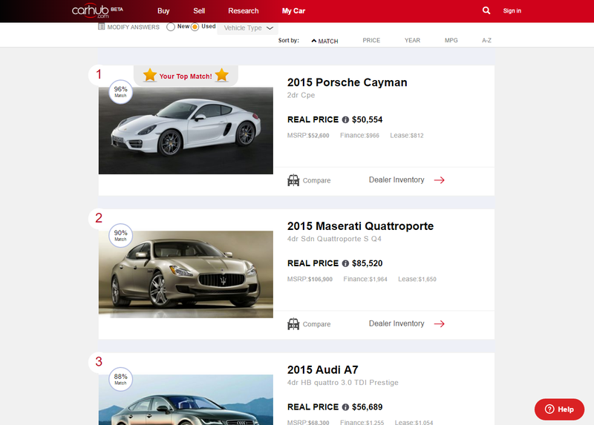Click the 88% Match badge
Image resolution: width=594 pixels, height=425 pixels.
point(120,379)
